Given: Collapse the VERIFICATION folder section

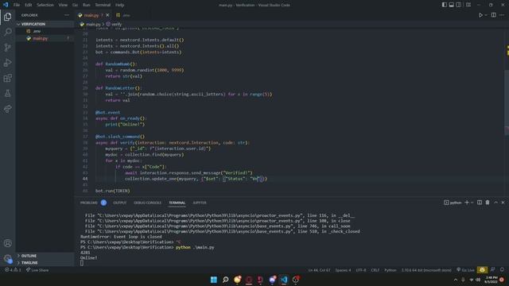Looking at the screenshot, I should 45,24.
